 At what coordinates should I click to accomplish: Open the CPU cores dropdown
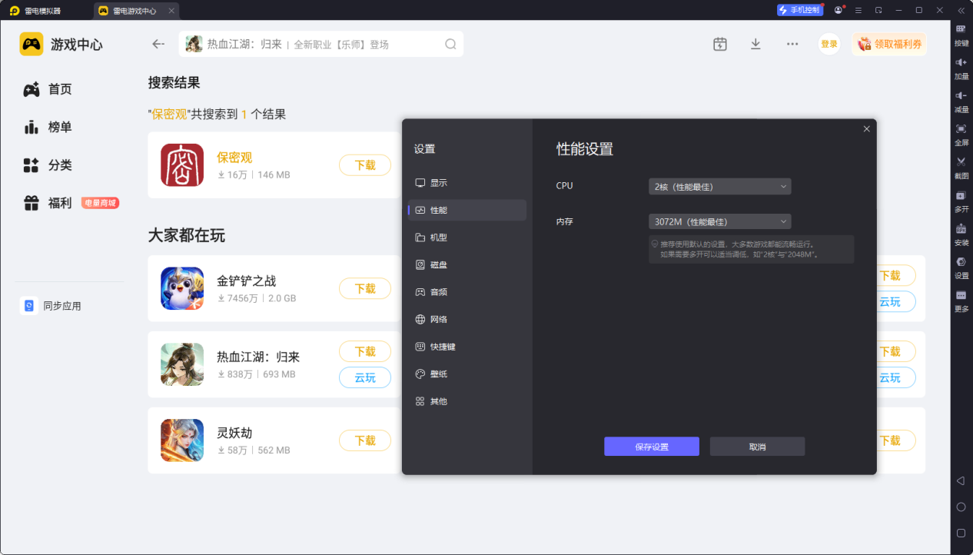719,185
